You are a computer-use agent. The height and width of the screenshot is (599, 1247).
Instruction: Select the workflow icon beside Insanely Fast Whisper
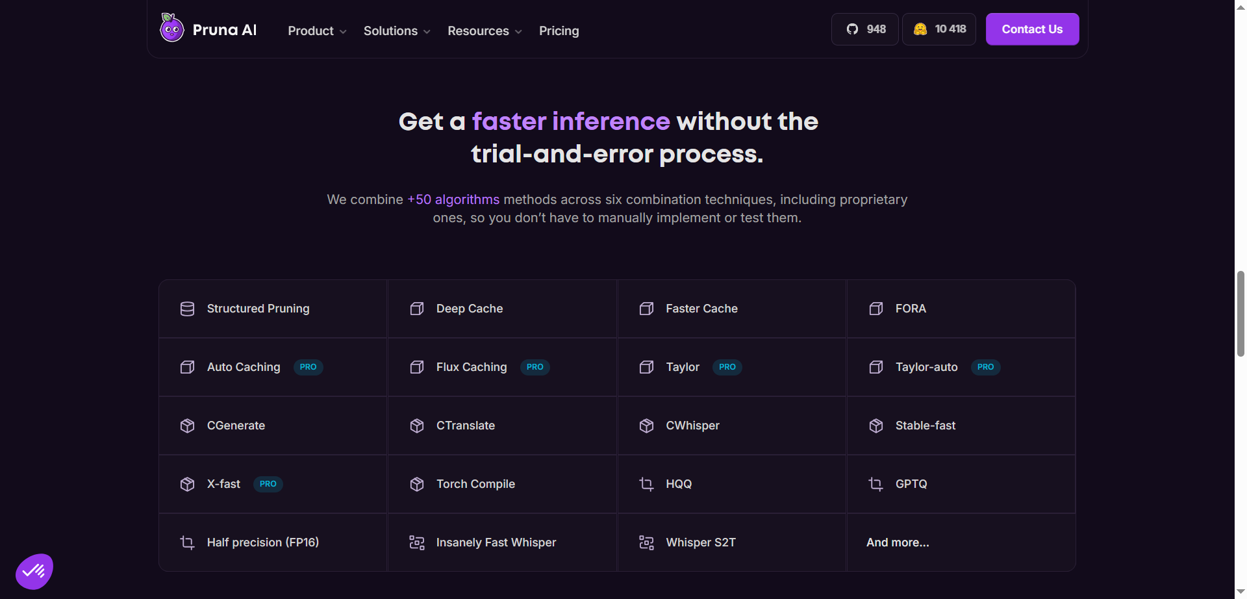pyautogui.click(x=416, y=542)
